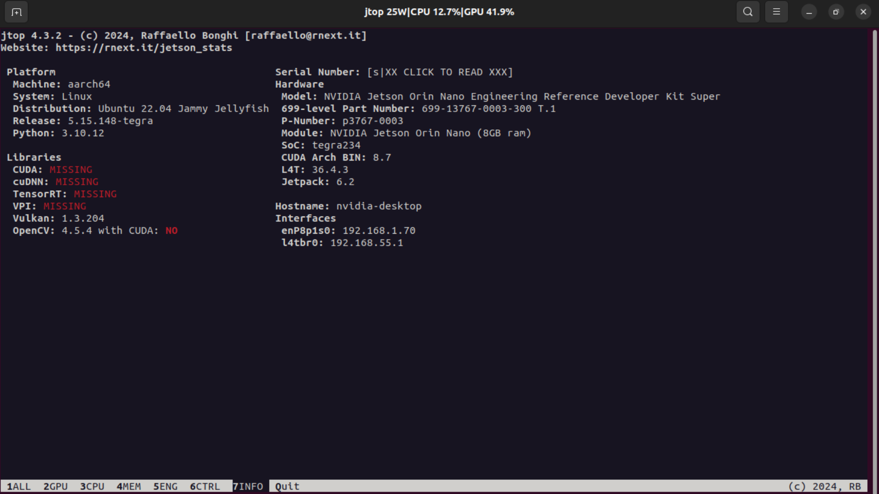This screenshot has width=879, height=494.
Task: Switch to the 2GPU tab
Action: click(x=55, y=486)
